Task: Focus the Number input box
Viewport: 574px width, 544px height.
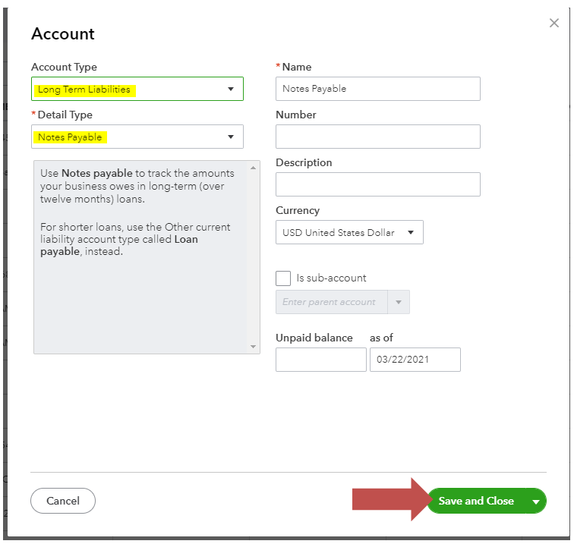Action: click(377, 137)
